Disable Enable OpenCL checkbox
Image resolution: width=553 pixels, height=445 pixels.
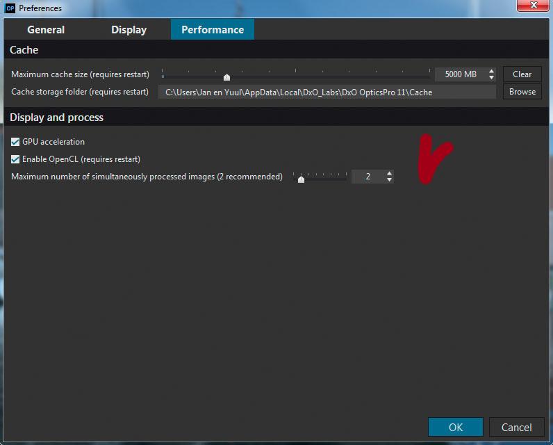(15, 159)
